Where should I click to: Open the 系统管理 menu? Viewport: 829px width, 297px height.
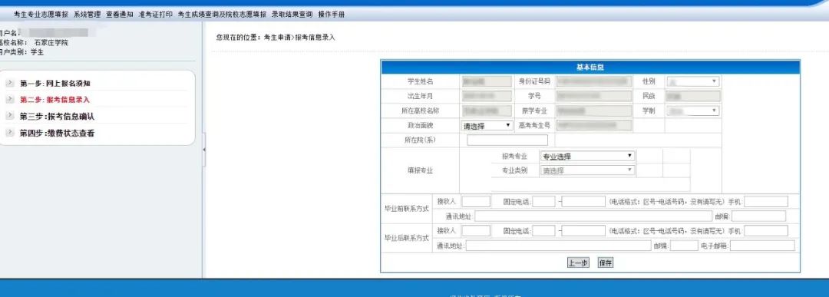[x=87, y=15]
